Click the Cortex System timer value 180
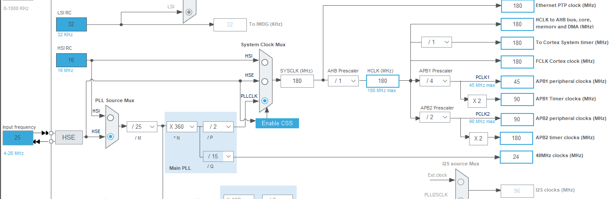Screen dimensions: 616x199 [x=517, y=43]
